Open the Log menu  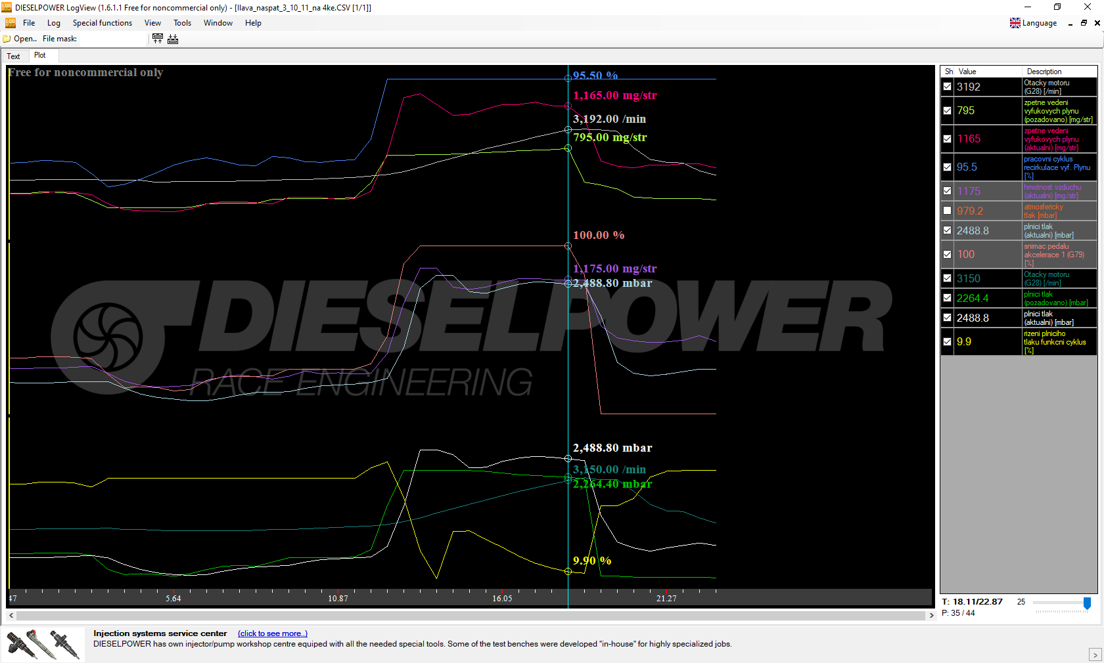click(54, 23)
